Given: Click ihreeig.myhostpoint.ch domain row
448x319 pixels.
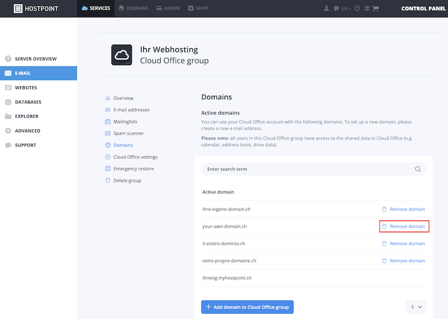Looking at the screenshot, I should (314, 278).
